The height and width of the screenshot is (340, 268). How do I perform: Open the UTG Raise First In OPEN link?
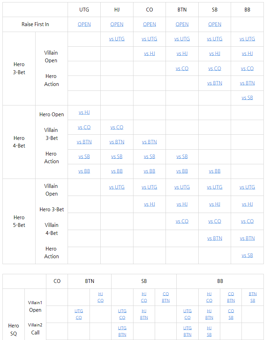84,24
